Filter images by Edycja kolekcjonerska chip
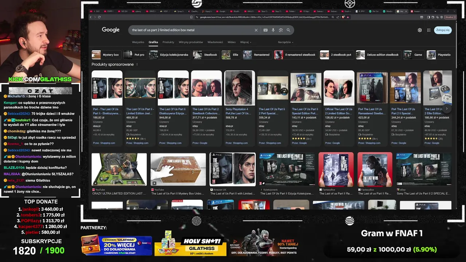Image resolution: width=466 pixels, height=262 pixels. [x=170, y=55]
